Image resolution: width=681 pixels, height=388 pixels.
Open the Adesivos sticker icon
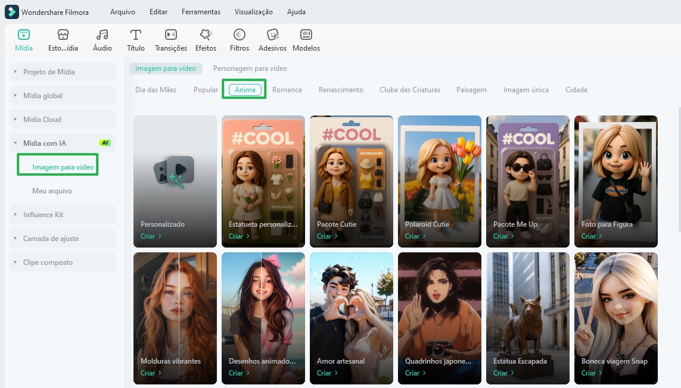273,35
